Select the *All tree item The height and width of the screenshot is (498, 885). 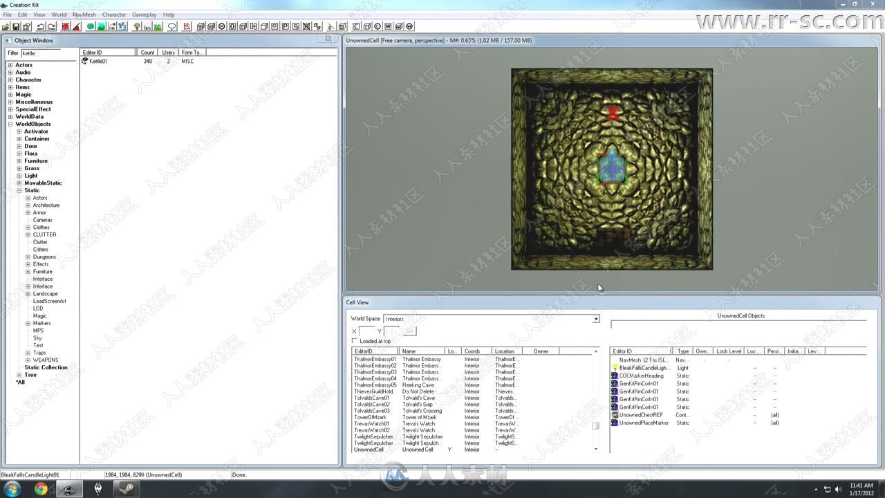(x=20, y=382)
